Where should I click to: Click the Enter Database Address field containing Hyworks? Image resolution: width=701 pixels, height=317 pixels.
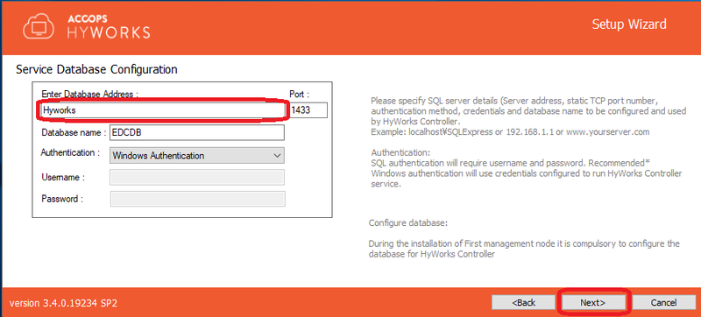tap(163, 110)
